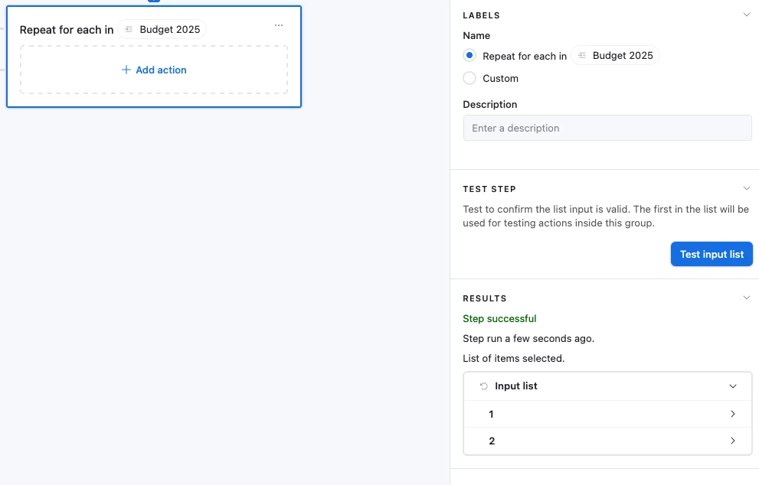Select row 1 in the Input list
The height and width of the screenshot is (485, 759).
491,414
